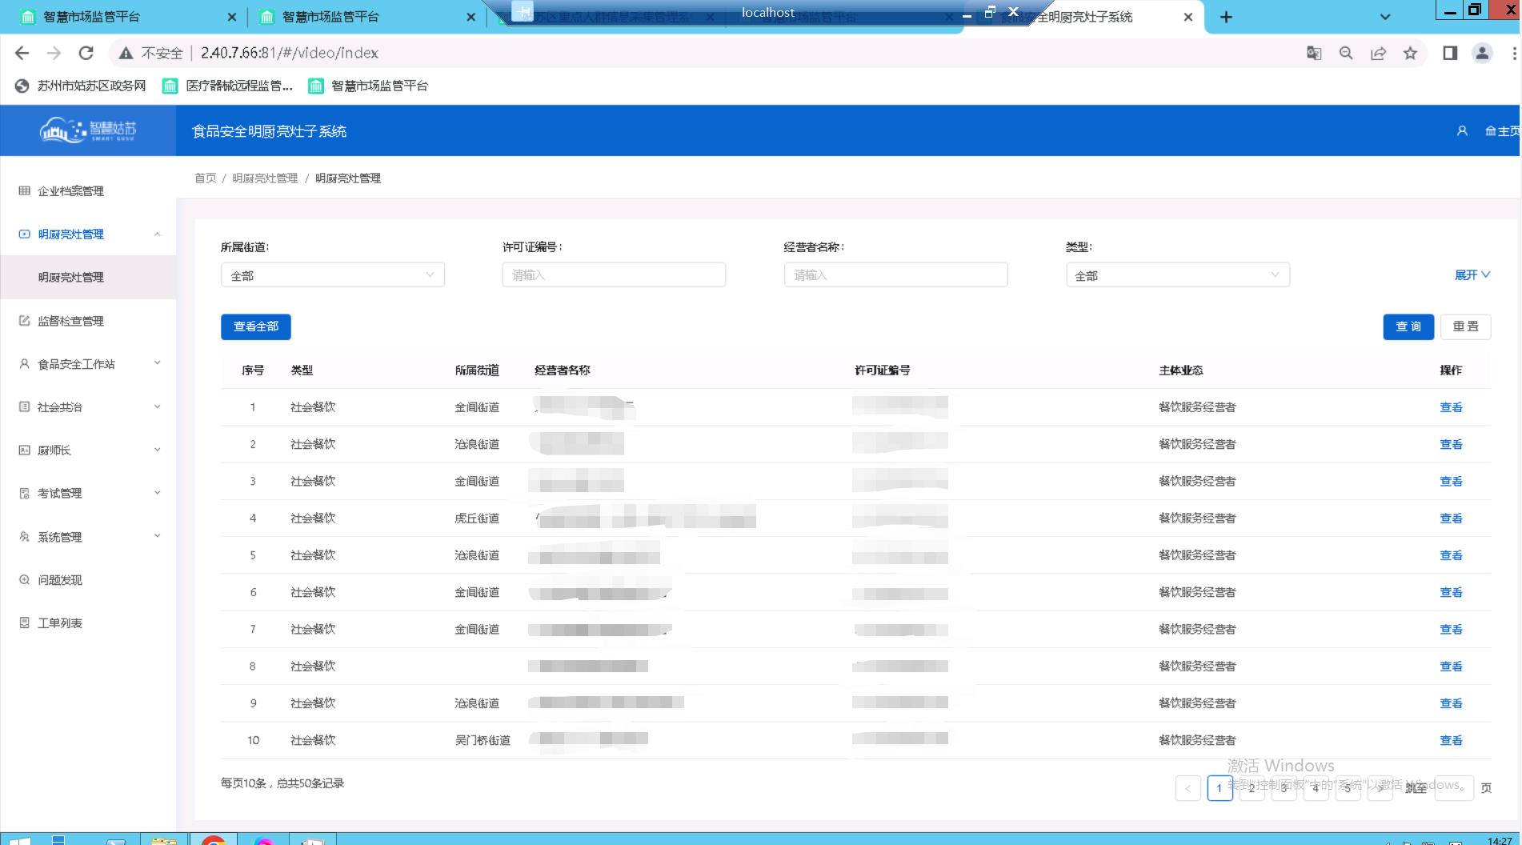Expand the 食品安全工作站 sidebar menu
Image resolution: width=1522 pixels, height=845 pixels.
click(88, 364)
